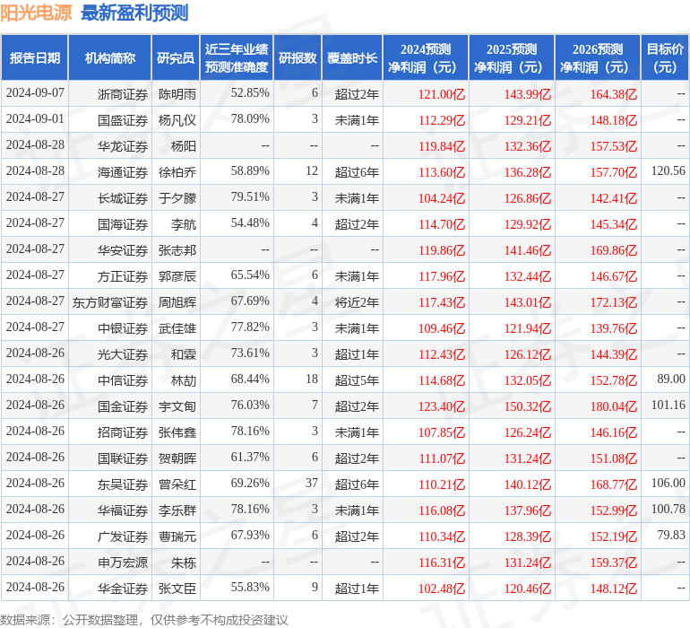
Task: Click target price 101.16
Action: pyautogui.click(x=668, y=405)
